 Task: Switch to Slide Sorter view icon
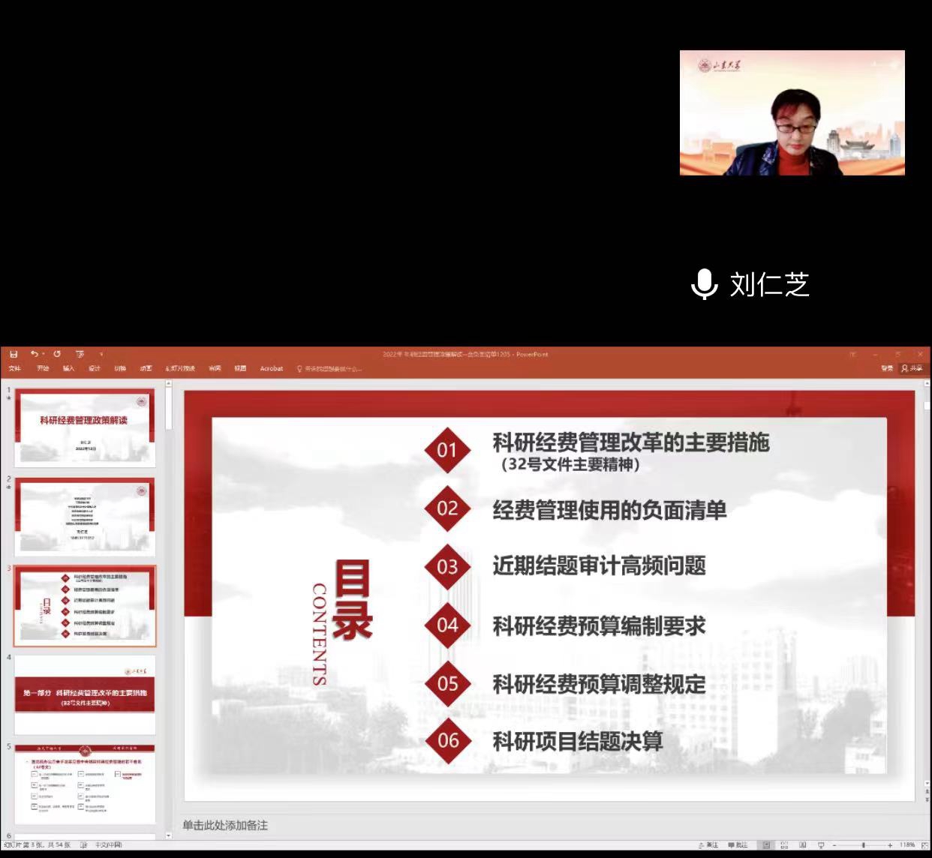[784, 845]
